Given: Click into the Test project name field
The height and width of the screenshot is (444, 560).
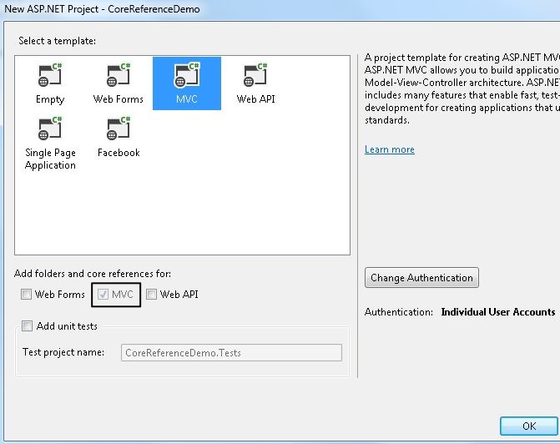Looking at the screenshot, I should click(x=231, y=353).
